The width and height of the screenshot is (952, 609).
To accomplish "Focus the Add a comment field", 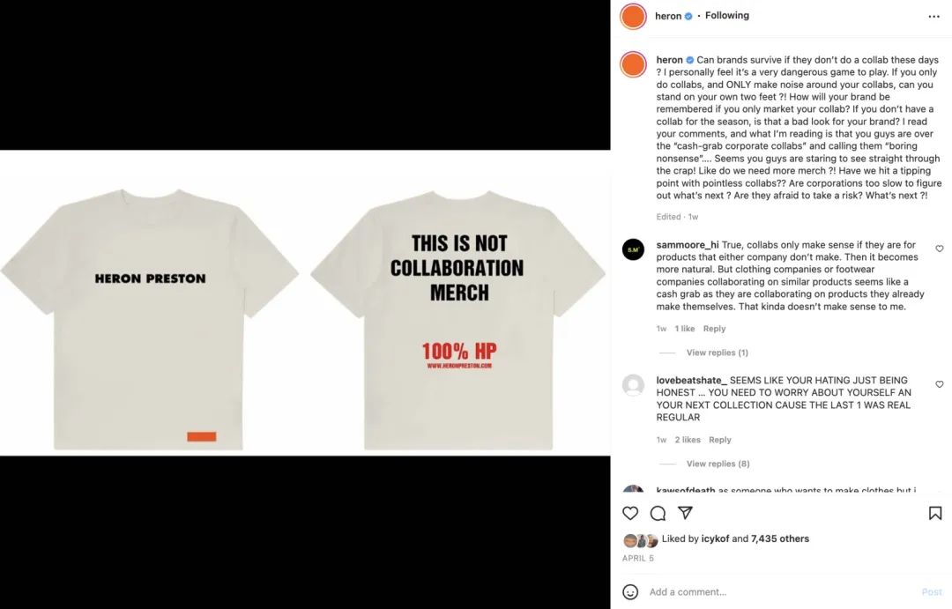I will (x=776, y=592).
